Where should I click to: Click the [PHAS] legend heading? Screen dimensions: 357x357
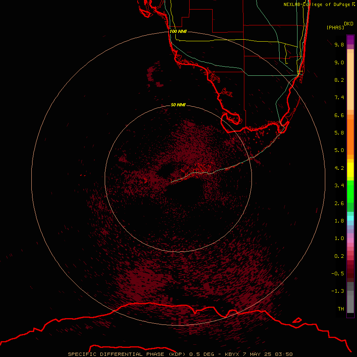pyautogui.click(x=335, y=27)
